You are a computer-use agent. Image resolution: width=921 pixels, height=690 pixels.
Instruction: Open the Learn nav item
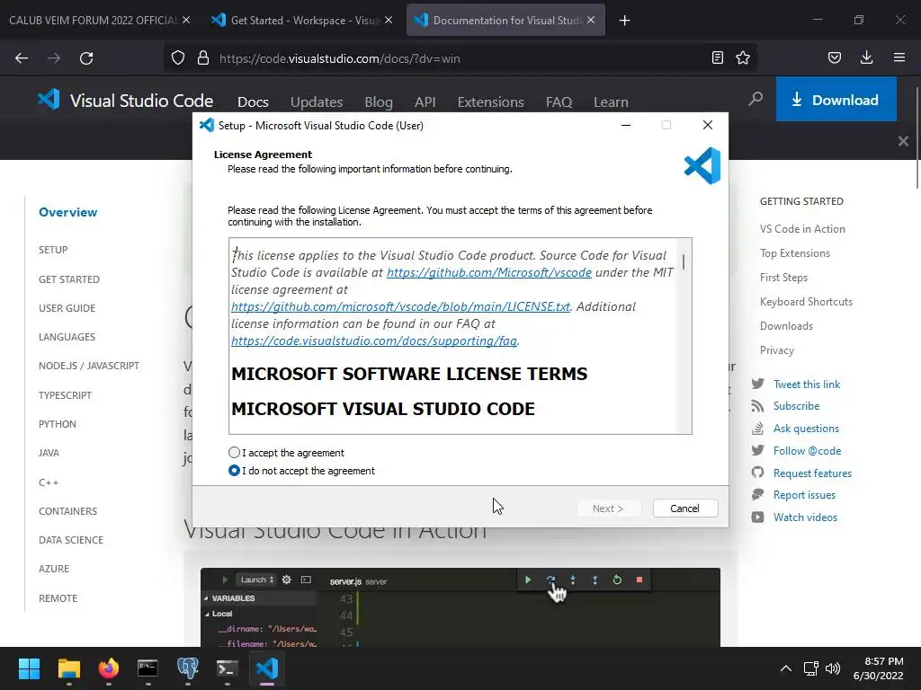[x=611, y=102]
